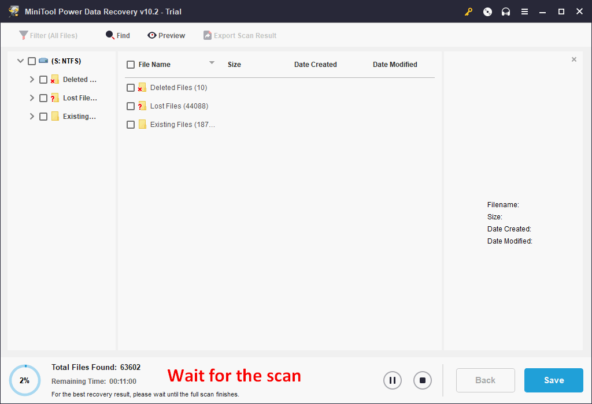Expand the Existing tree node
The image size is (592, 404).
coord(32,116)
